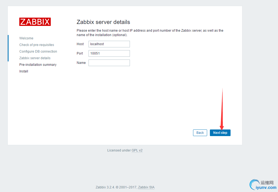Click the 'Licensed under' text
Screen dimensions: 278x192
(119, 150)
